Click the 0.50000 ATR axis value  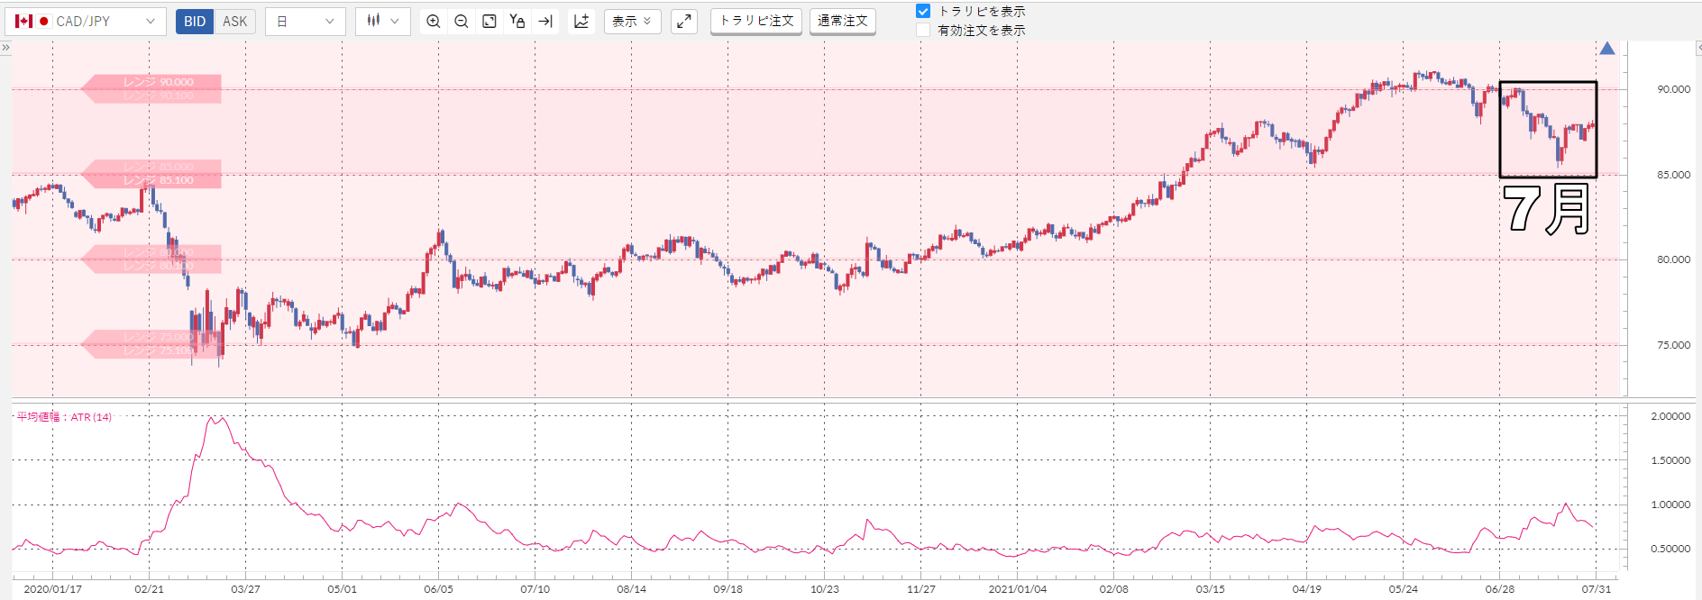(1670, 549)
